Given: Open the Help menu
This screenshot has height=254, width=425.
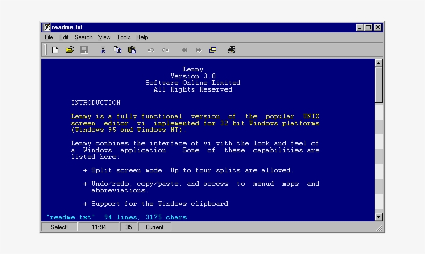Looking at the screenshot, I should [x=142, y=37].
